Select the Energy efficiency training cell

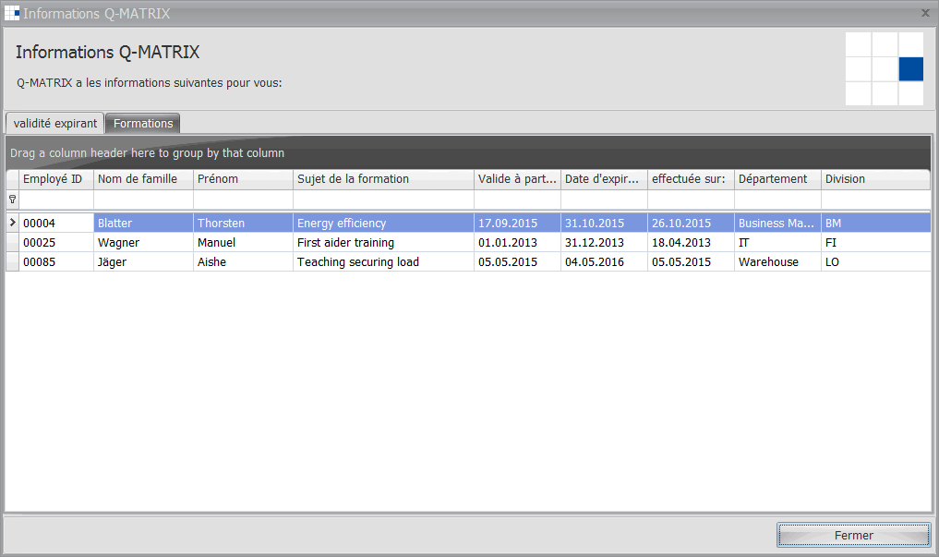pos(383,223)
